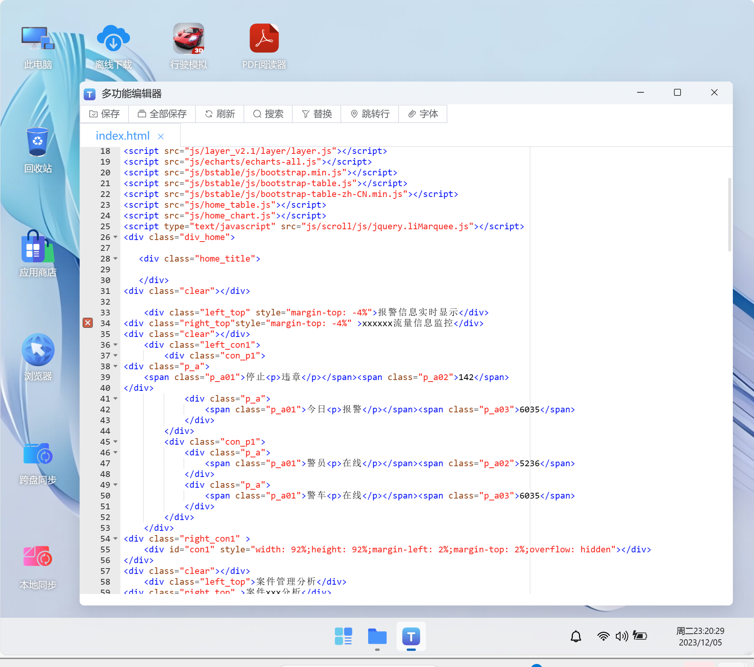
Task: Click the text "home_chart.js" on line 24
Action: [237, 216]
